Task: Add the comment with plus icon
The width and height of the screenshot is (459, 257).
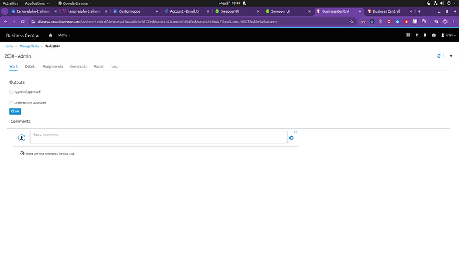Action: (291, 138)
